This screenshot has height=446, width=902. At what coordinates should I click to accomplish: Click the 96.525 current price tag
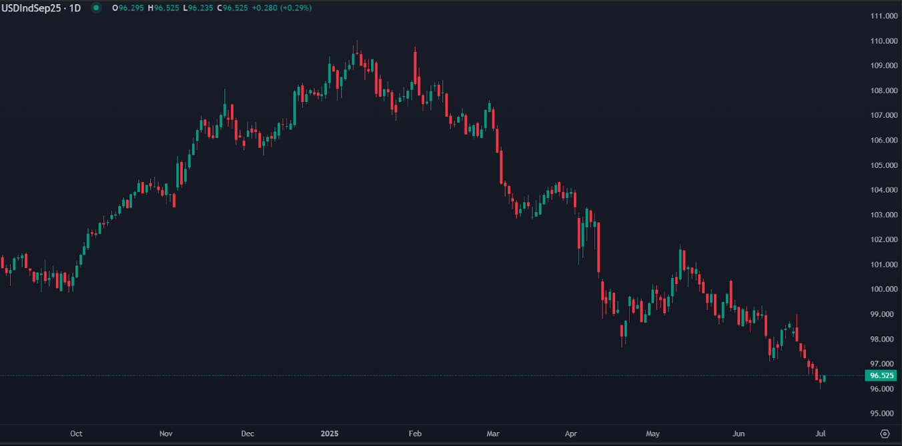(x=880, y=375)
